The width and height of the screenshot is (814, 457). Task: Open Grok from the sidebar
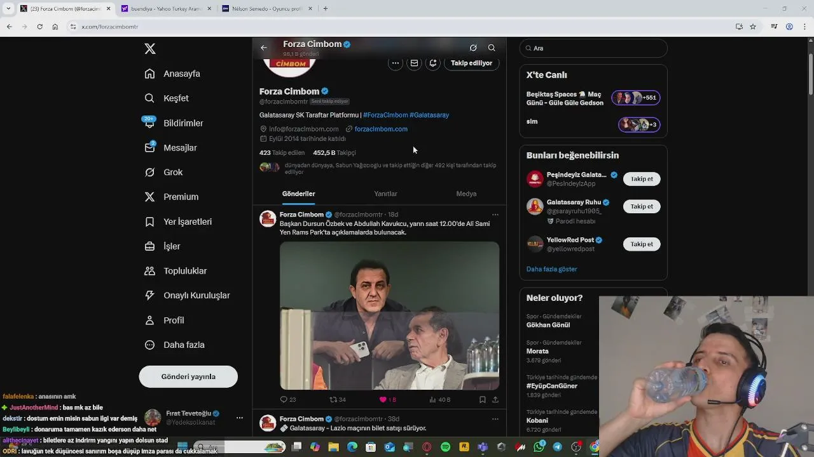tap(163, 172)
